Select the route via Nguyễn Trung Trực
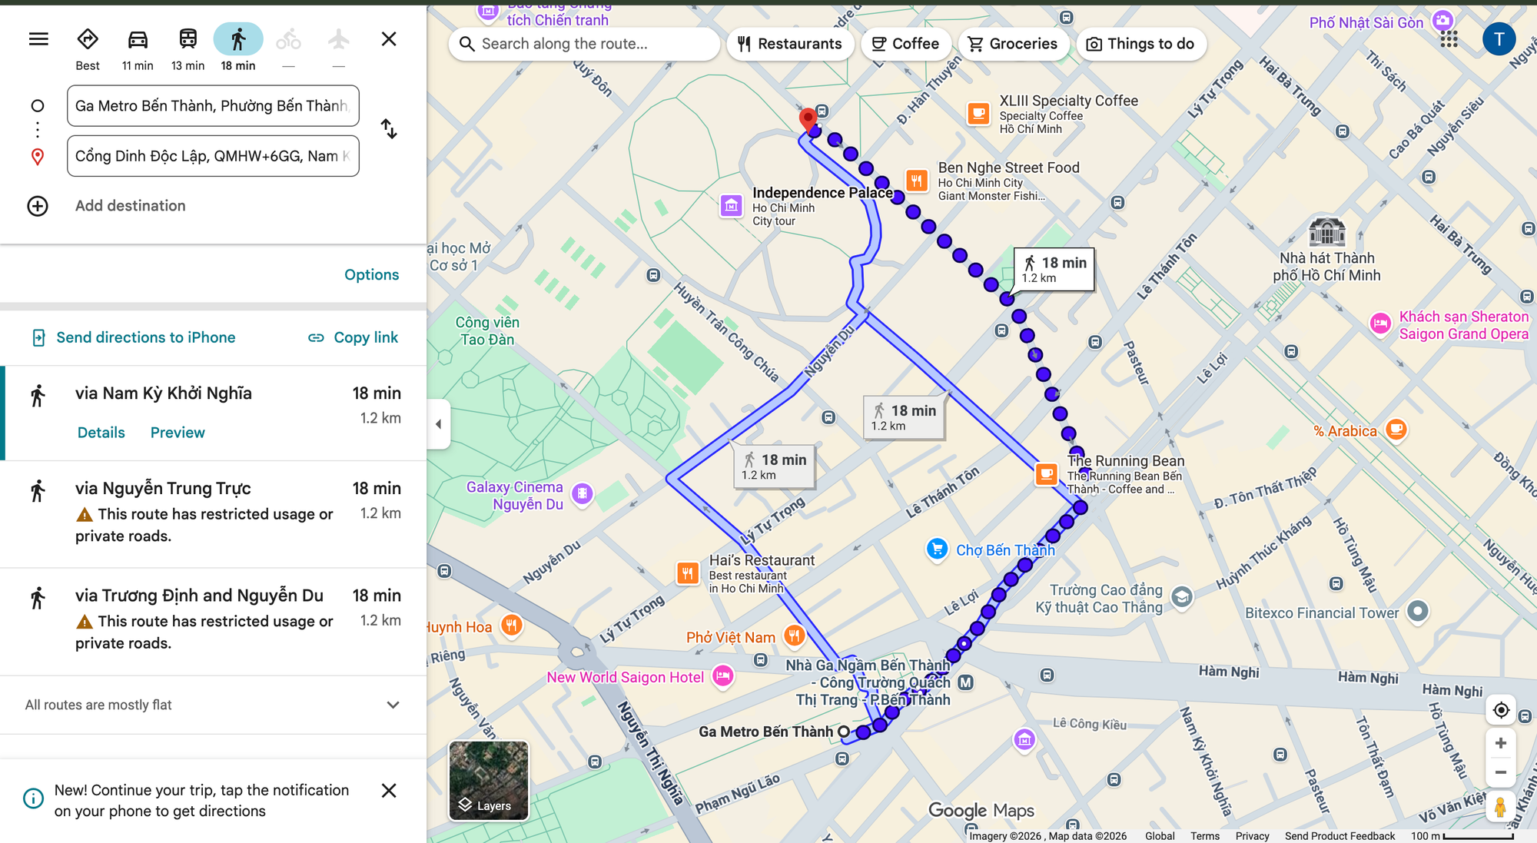This screenshot has width=1537, height=843. click(163, 488)
